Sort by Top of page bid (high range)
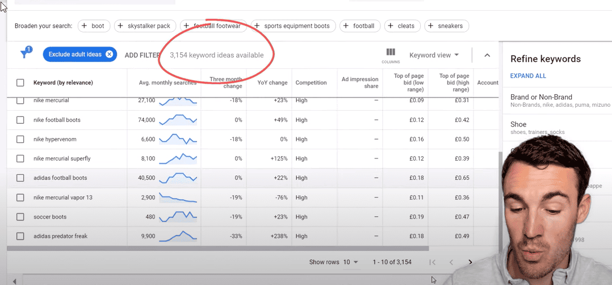The image size is (612, 285). click(454, 83)
